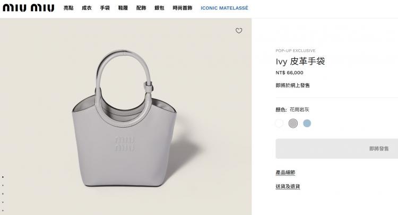398x215 pixels.
Task: Open the 亮點 menu
Action: [x=68, y=8]
